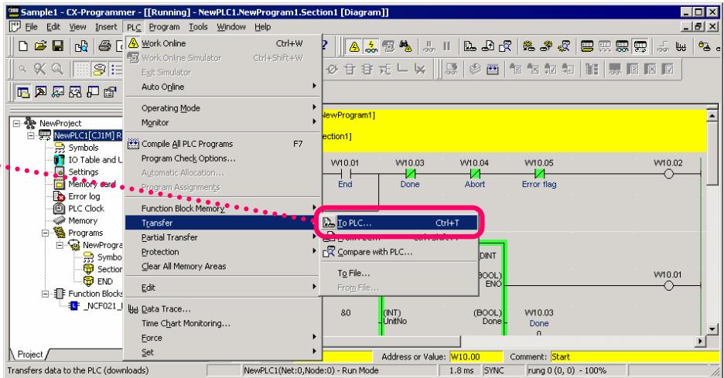Collapse the Programs tree node
Image resolution: width=724 pixels, height=378 pixels.
tap(45, 233)
